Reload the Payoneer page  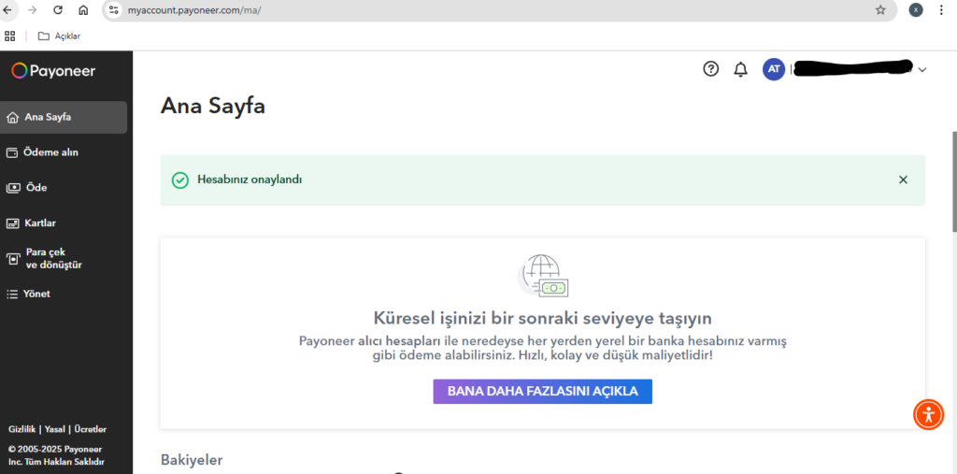click(58, 9)
